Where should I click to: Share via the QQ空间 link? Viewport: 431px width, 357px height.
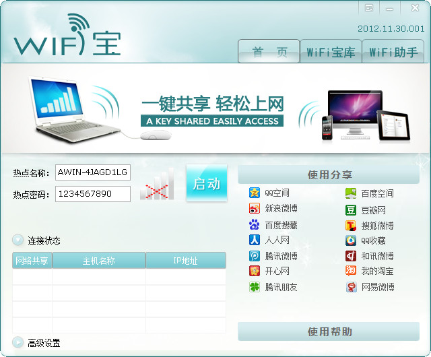(x=277, y=193)
